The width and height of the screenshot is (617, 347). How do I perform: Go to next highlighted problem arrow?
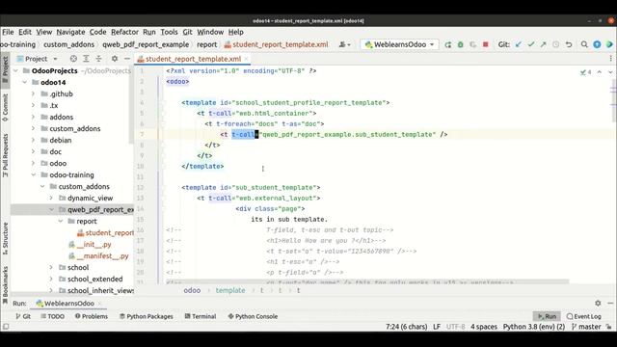[610, 72]
